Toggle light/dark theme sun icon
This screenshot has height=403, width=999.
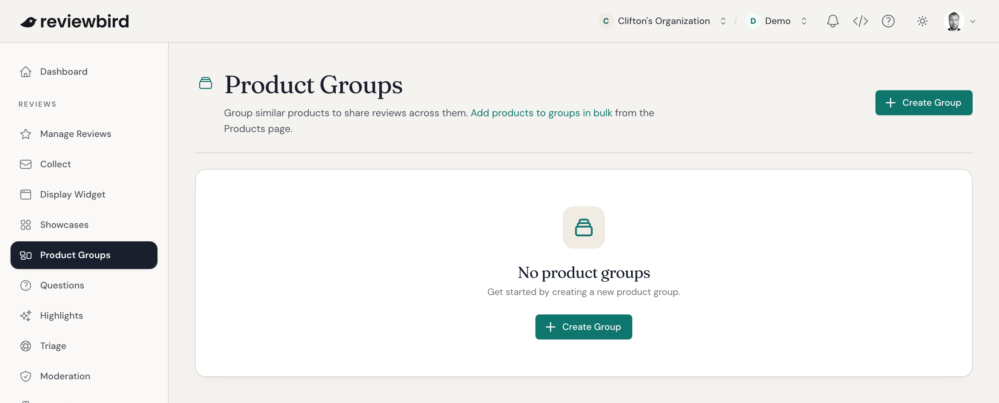(x=922, y=21)
